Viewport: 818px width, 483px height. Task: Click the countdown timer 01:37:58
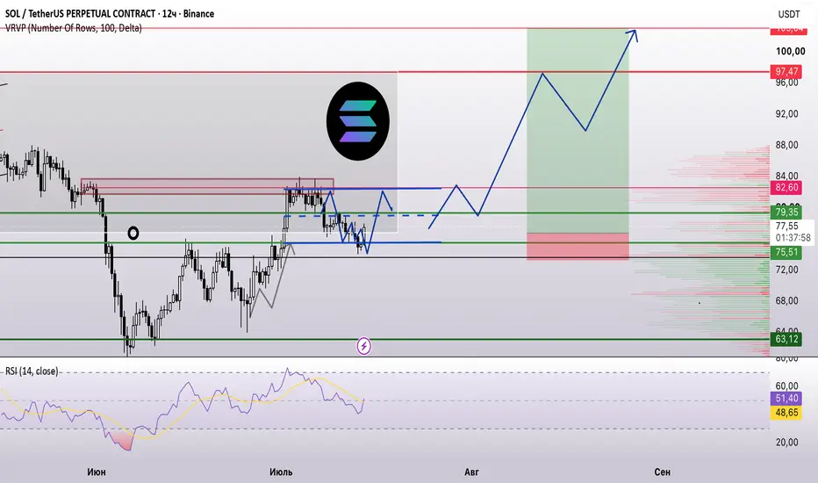[793, 238]
